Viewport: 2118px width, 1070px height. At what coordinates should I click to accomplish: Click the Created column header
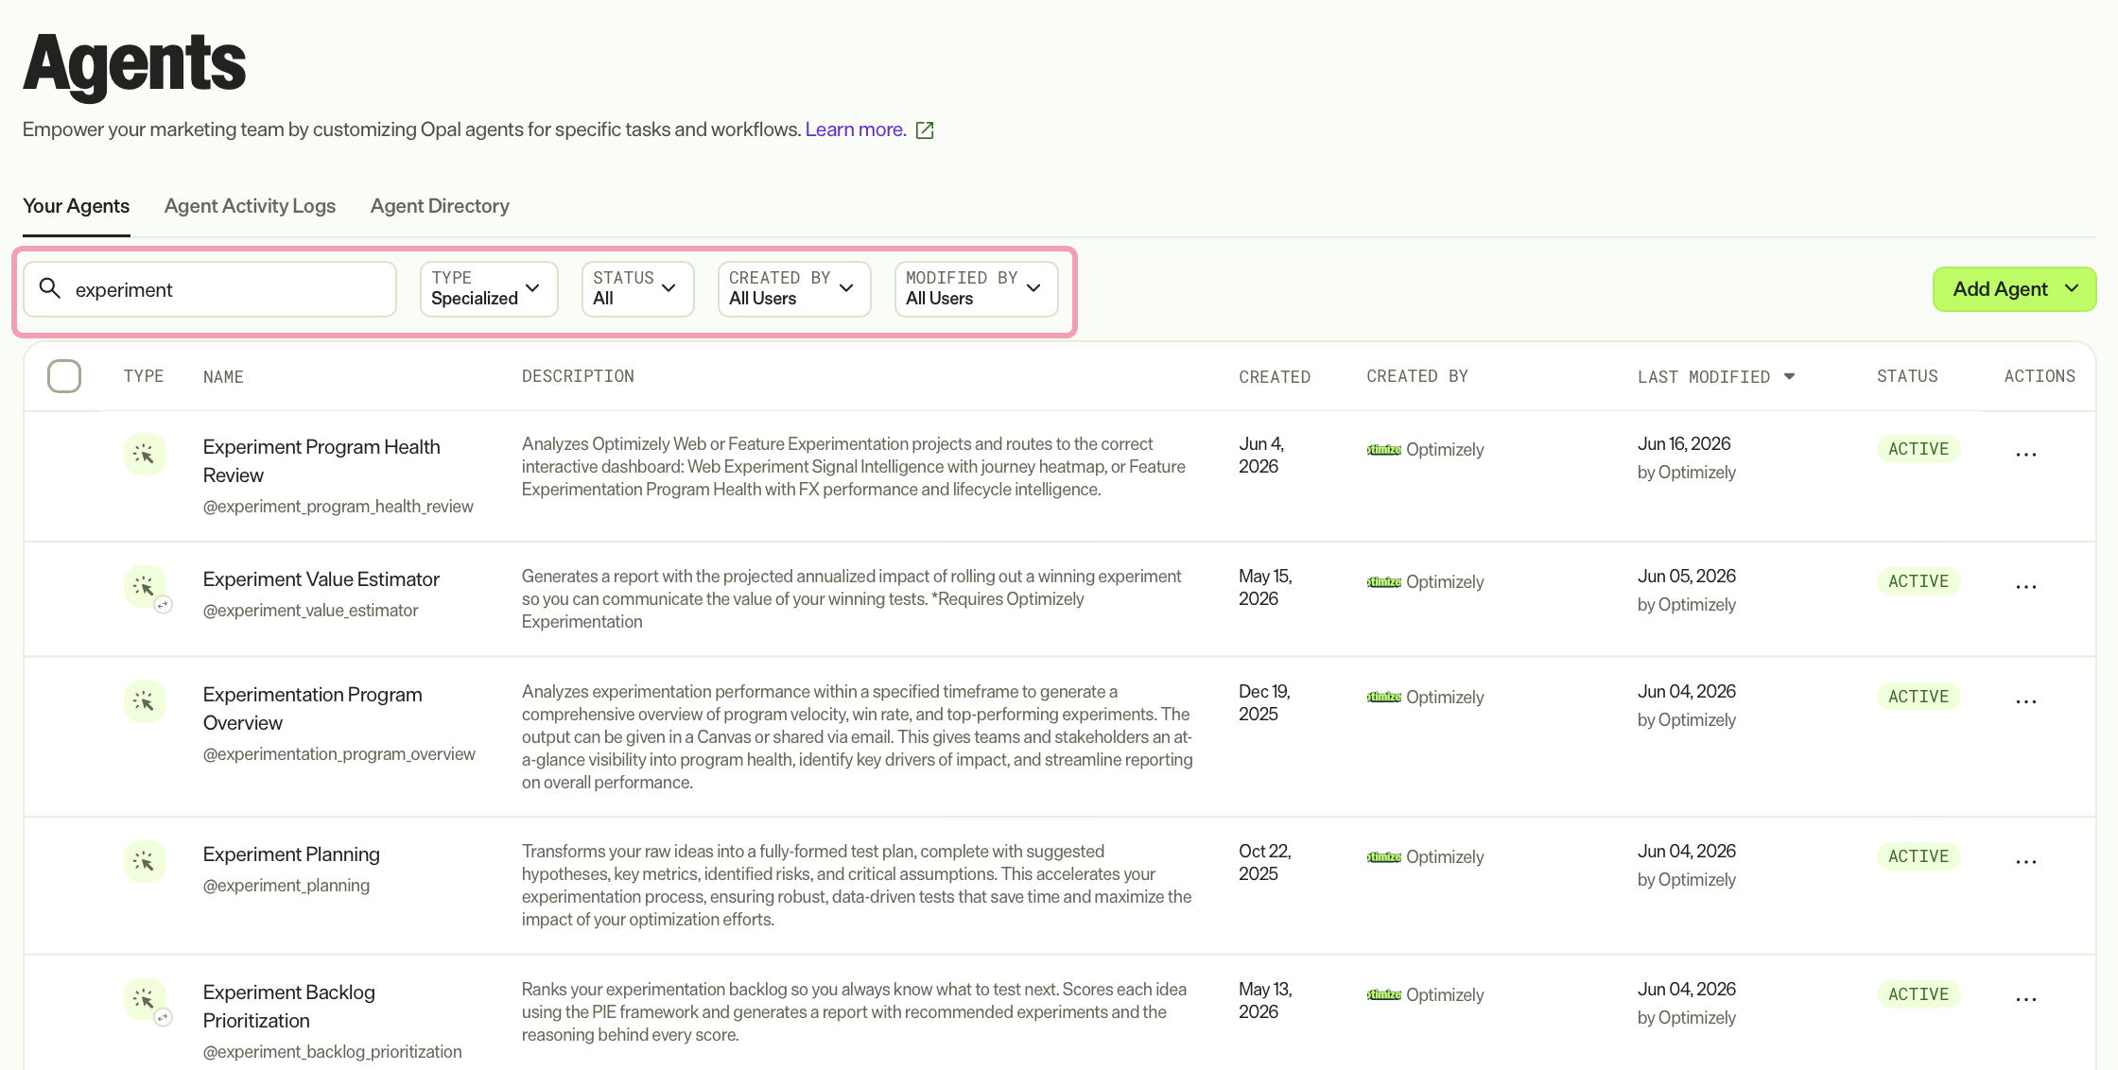point(1275,377)
